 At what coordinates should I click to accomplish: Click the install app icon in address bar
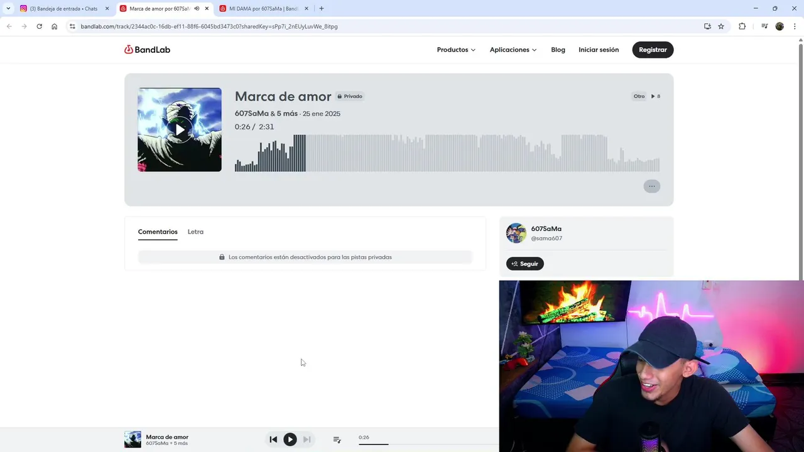click(707, 26)
